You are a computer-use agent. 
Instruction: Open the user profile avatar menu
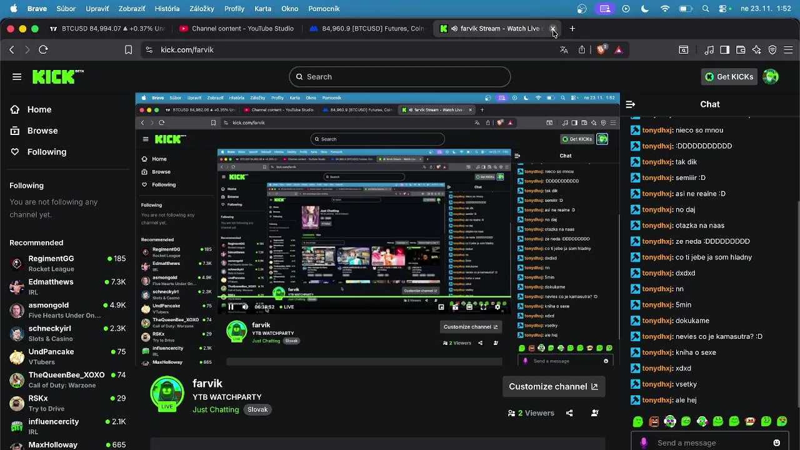pyautogui.click(x=771, y=76)
